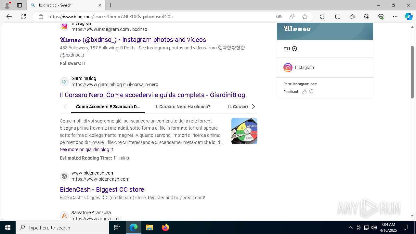416x234 pixels.
Task: Select the bxdnso cc - Search tab
Action: click(66, 5)
